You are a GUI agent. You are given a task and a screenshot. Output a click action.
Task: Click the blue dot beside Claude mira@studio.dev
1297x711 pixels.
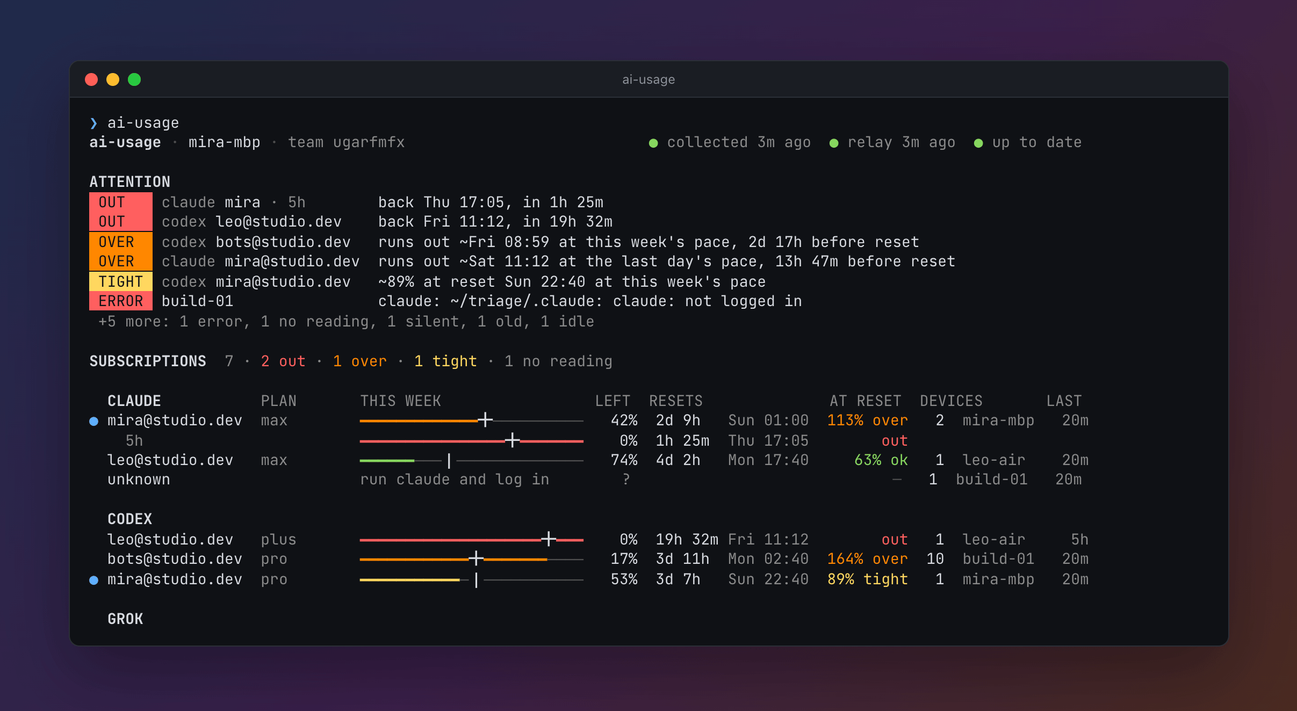point(93,422)
